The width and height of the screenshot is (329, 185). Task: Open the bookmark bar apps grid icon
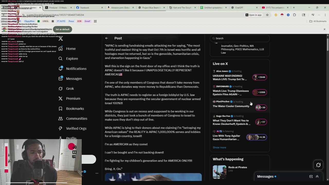95,21
